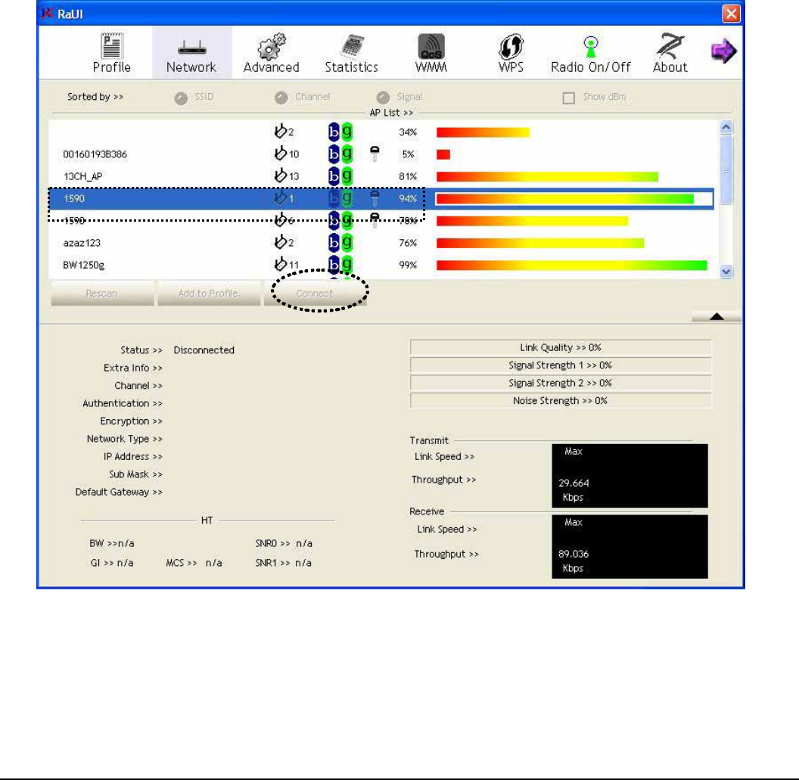Click the blue b icon for azaz123
Viewport: 799px width, 780px height.
pos(334,243)
